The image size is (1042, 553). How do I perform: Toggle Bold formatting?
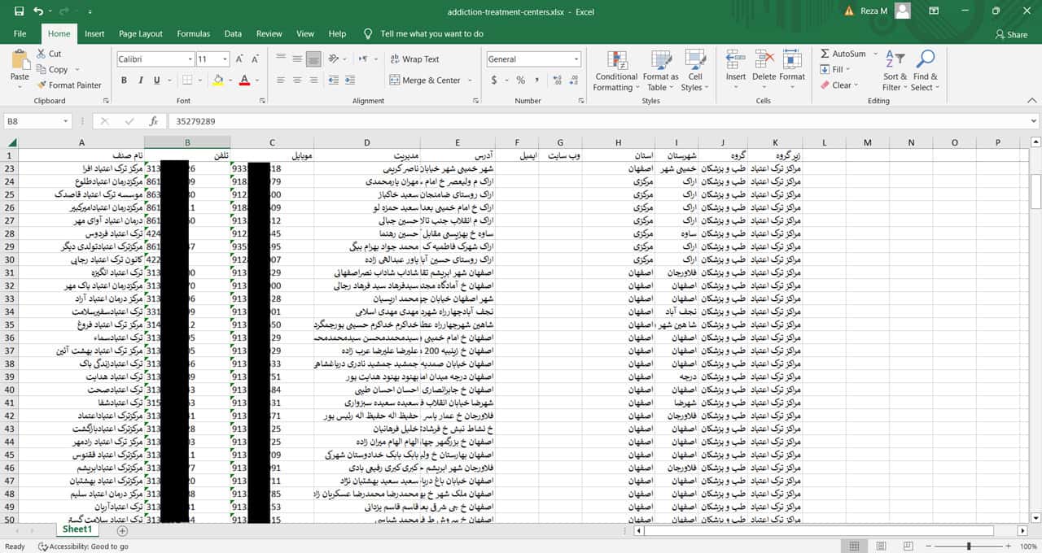[124, 81]
